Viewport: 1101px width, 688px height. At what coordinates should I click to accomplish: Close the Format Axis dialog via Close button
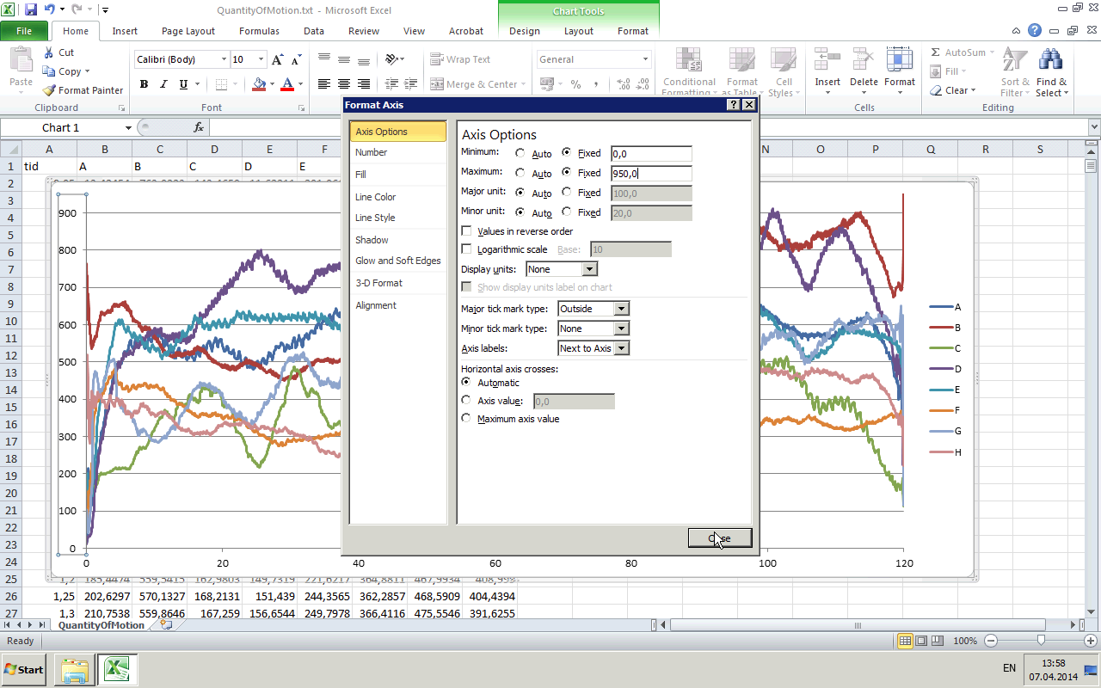click(720, 537)
